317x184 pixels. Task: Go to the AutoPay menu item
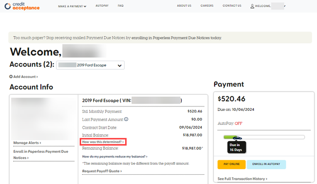click(x=102, y=6)
